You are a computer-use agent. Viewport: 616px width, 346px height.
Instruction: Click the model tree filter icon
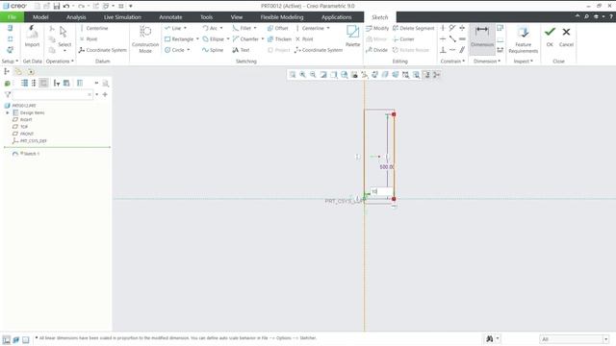[8, 94]
